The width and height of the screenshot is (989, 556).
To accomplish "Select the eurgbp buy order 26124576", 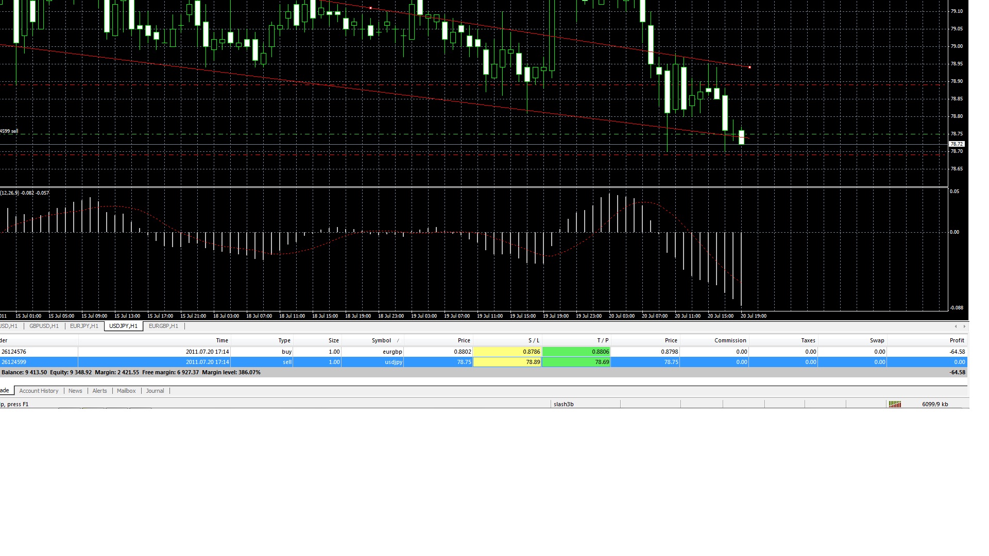I will [14, 352].
